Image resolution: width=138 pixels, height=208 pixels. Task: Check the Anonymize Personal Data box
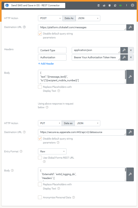click(x=40, y=197)
